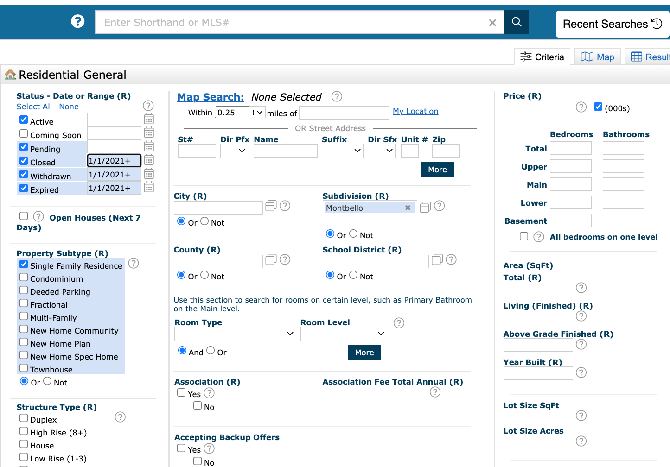This screenshot has height=467, width=670.
Task: Click the My Location link
Action: [x=415, y=111]
